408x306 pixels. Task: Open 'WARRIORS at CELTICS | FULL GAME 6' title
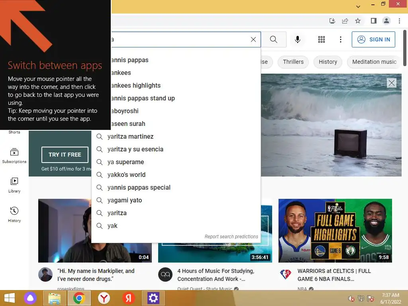click(x=334, y=275)
